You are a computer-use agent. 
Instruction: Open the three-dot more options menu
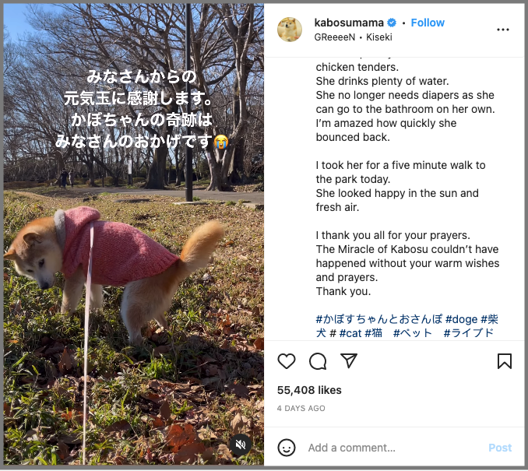[503, 30]
